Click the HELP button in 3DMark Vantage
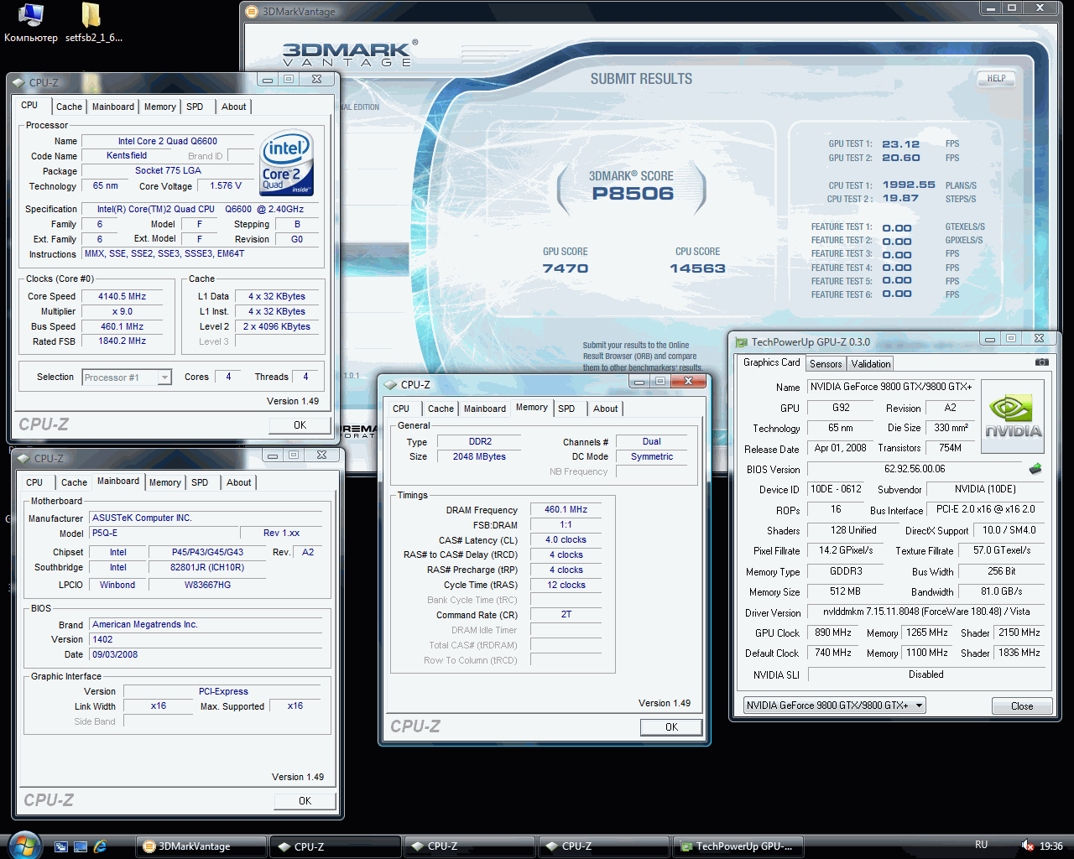Viewport: 1074px width, 859px height. tap(996, 79)
